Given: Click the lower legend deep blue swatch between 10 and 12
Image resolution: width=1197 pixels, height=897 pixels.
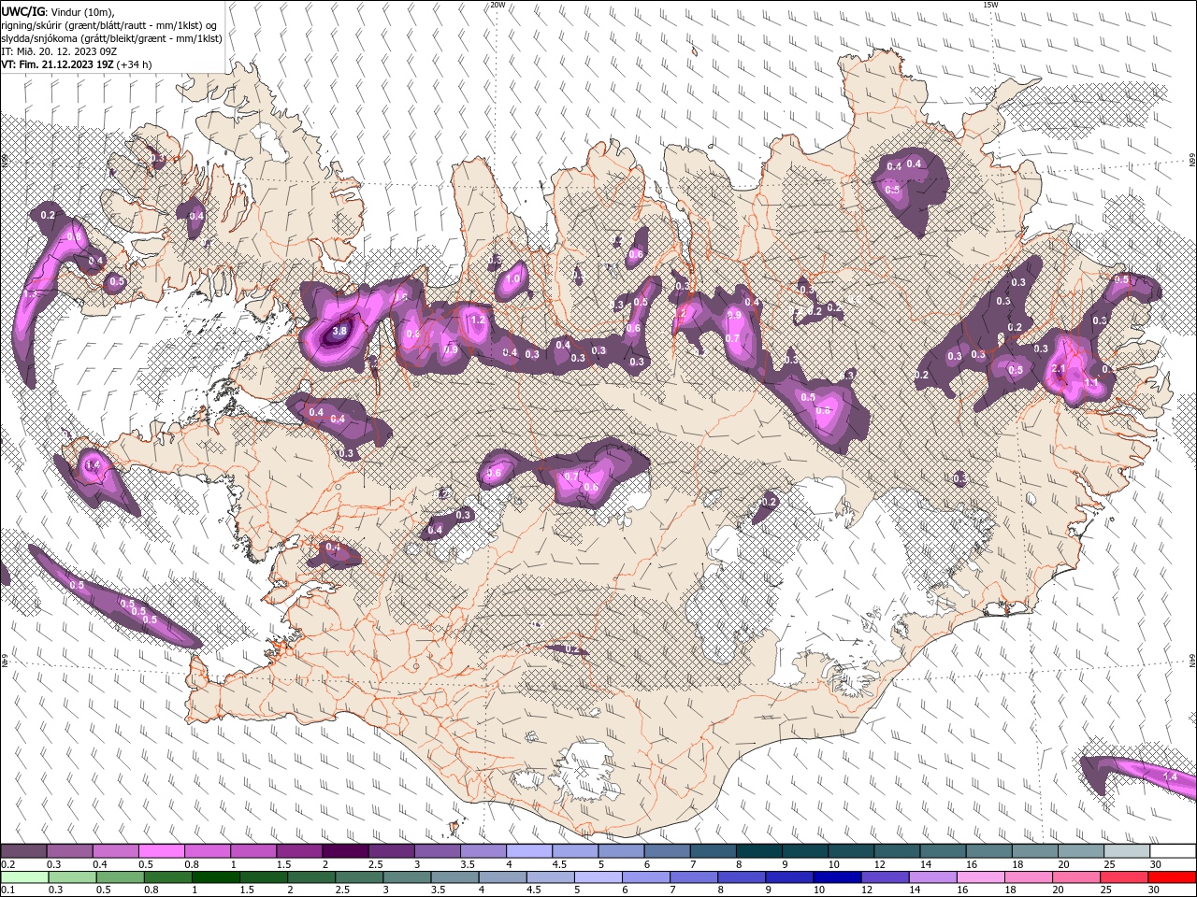Looking at the screenshot, I should tap(836, 876).
